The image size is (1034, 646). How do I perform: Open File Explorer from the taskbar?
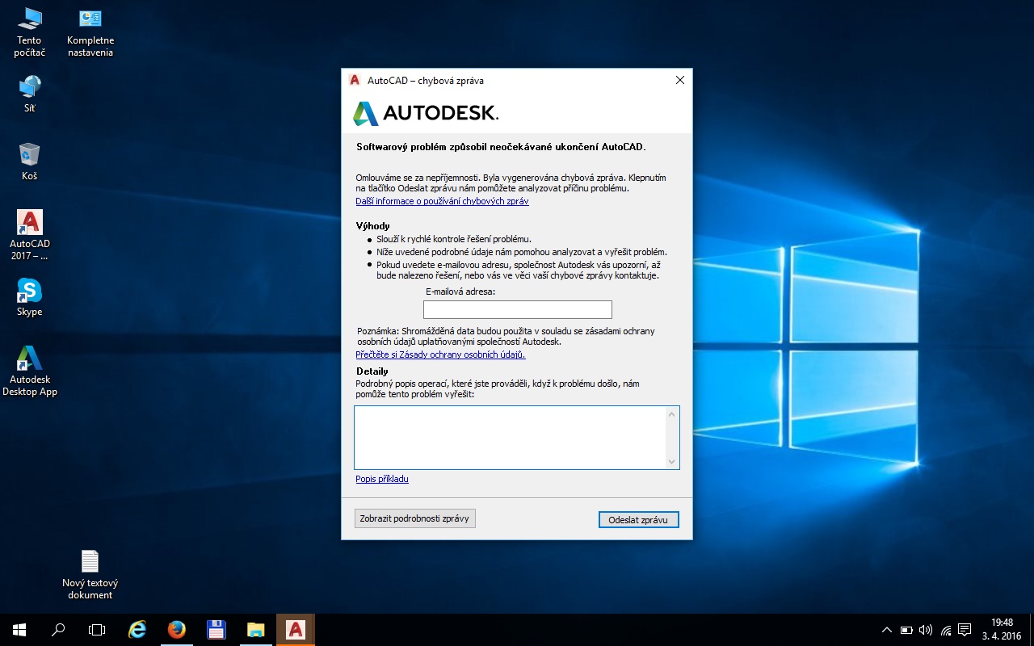click(255, 630)
